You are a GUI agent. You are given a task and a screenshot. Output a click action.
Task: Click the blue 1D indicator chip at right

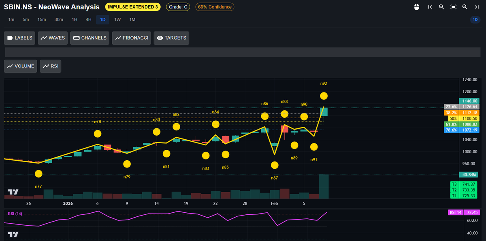(x=475, y=20)
